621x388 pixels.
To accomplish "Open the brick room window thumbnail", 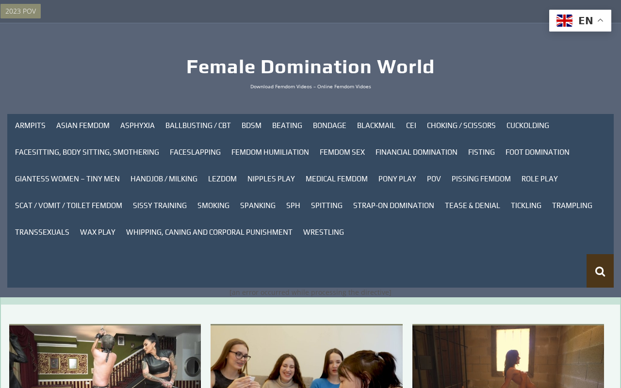I will tap(508, 356).
